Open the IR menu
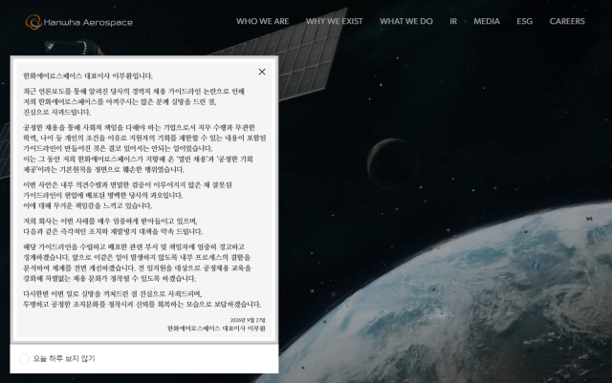Screen dimensions: 612x383 click(x=453, y=21)
